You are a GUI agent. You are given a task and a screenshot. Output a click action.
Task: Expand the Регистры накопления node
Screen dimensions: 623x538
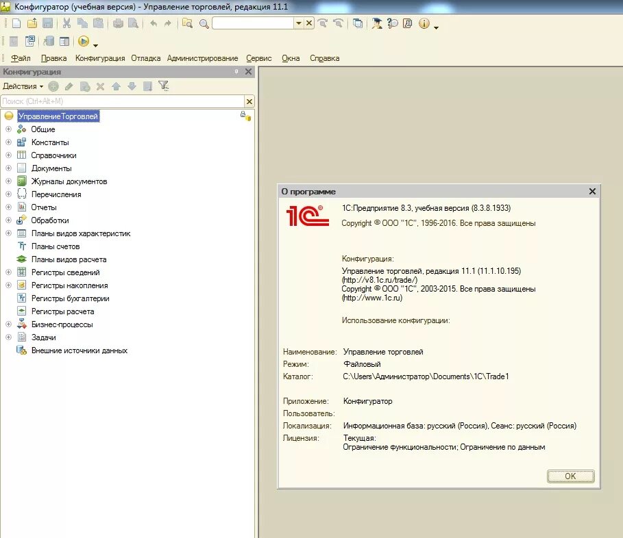coord(8,285)
